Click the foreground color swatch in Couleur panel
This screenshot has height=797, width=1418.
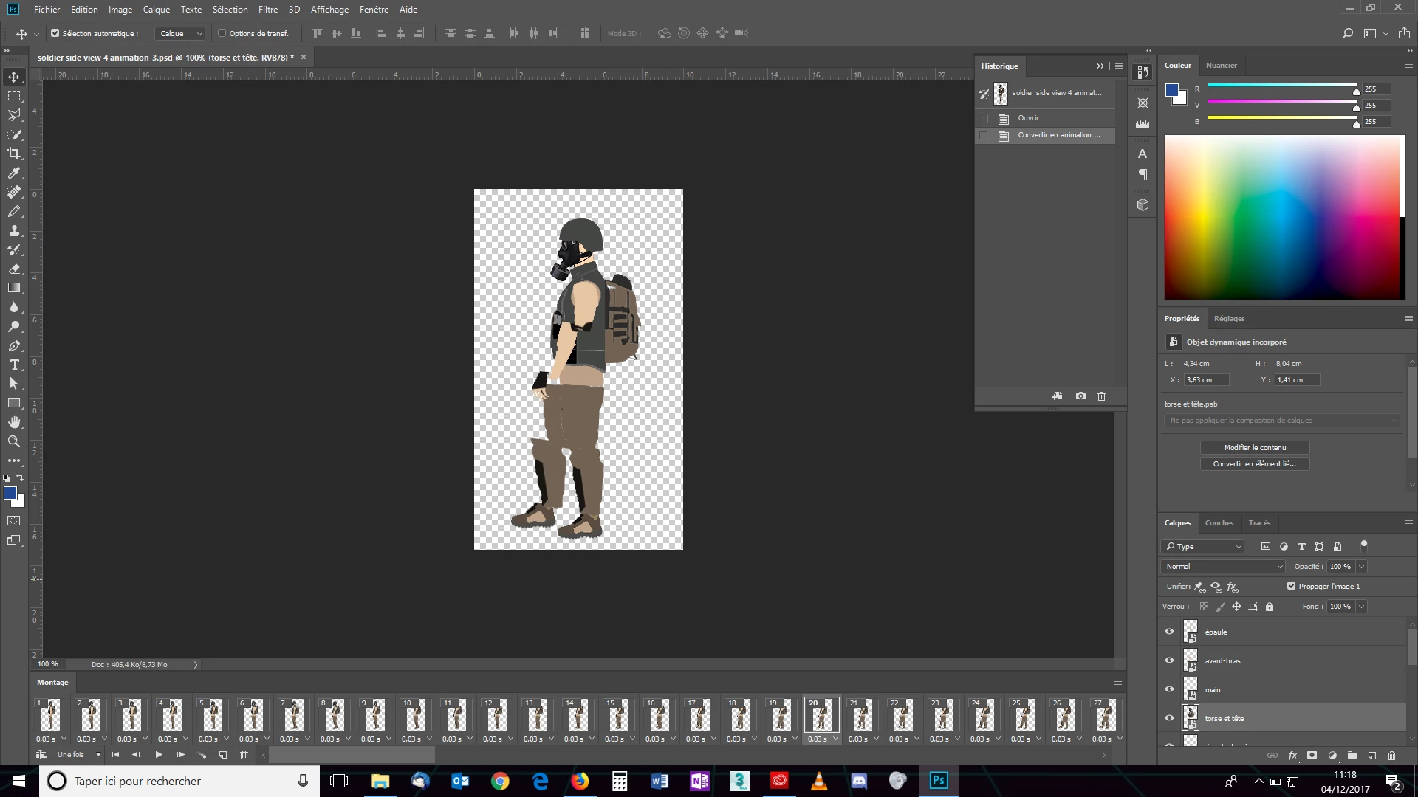pyautogui.click(x=1171, y=90)
